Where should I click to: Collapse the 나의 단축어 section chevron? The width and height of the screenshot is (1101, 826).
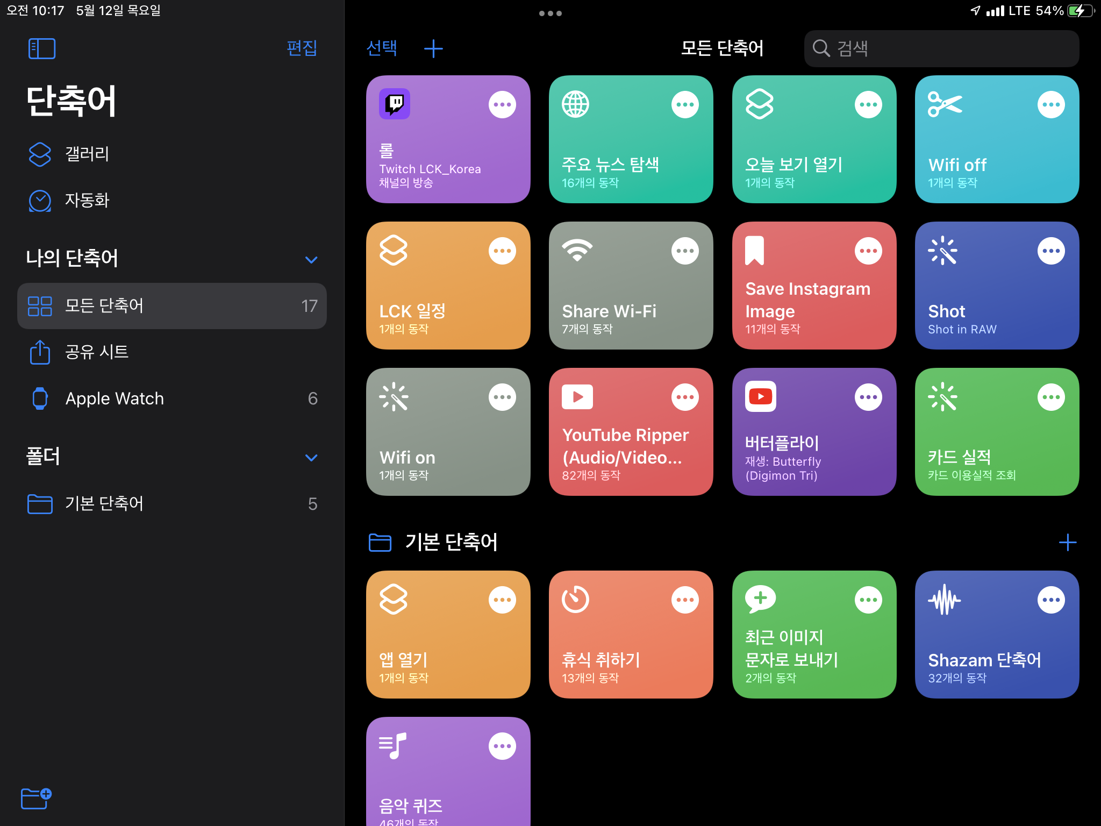[x=311, y=260]
